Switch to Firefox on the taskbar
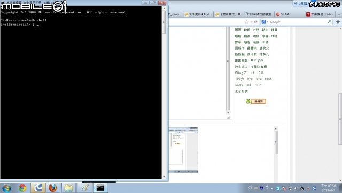This screenshot has width=342, height=193. coord(52,188)
